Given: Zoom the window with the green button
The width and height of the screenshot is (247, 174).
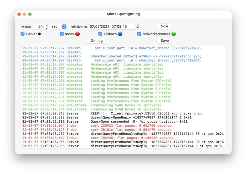Looking at the screenshot, I should pyautogui.click(x=30, y=14).
